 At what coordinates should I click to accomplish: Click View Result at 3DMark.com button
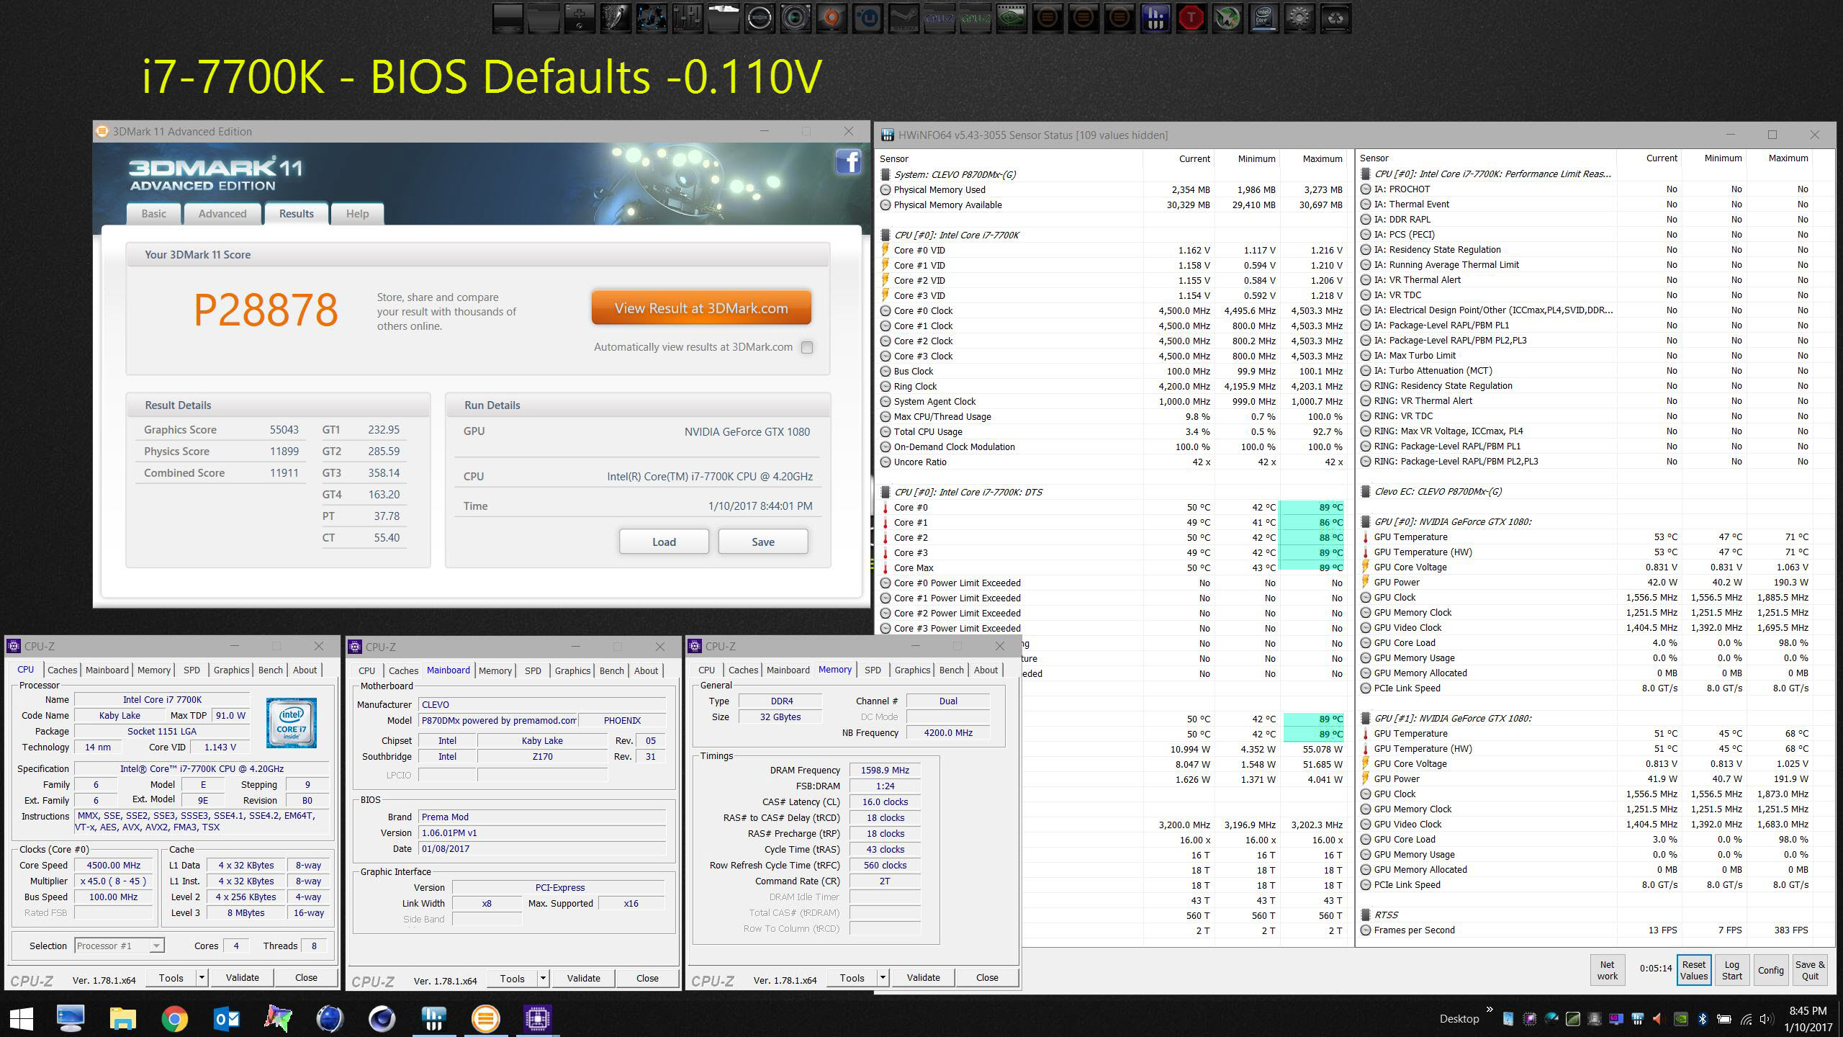click(701, 308)
